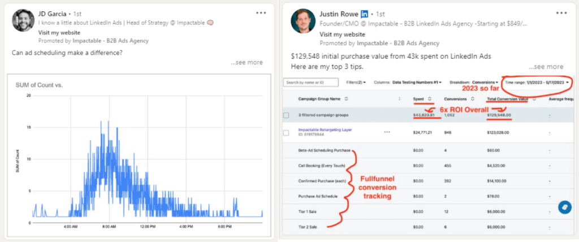
Task: Check the box for 3 filtered campaign groups
Action: click(287, 115)
